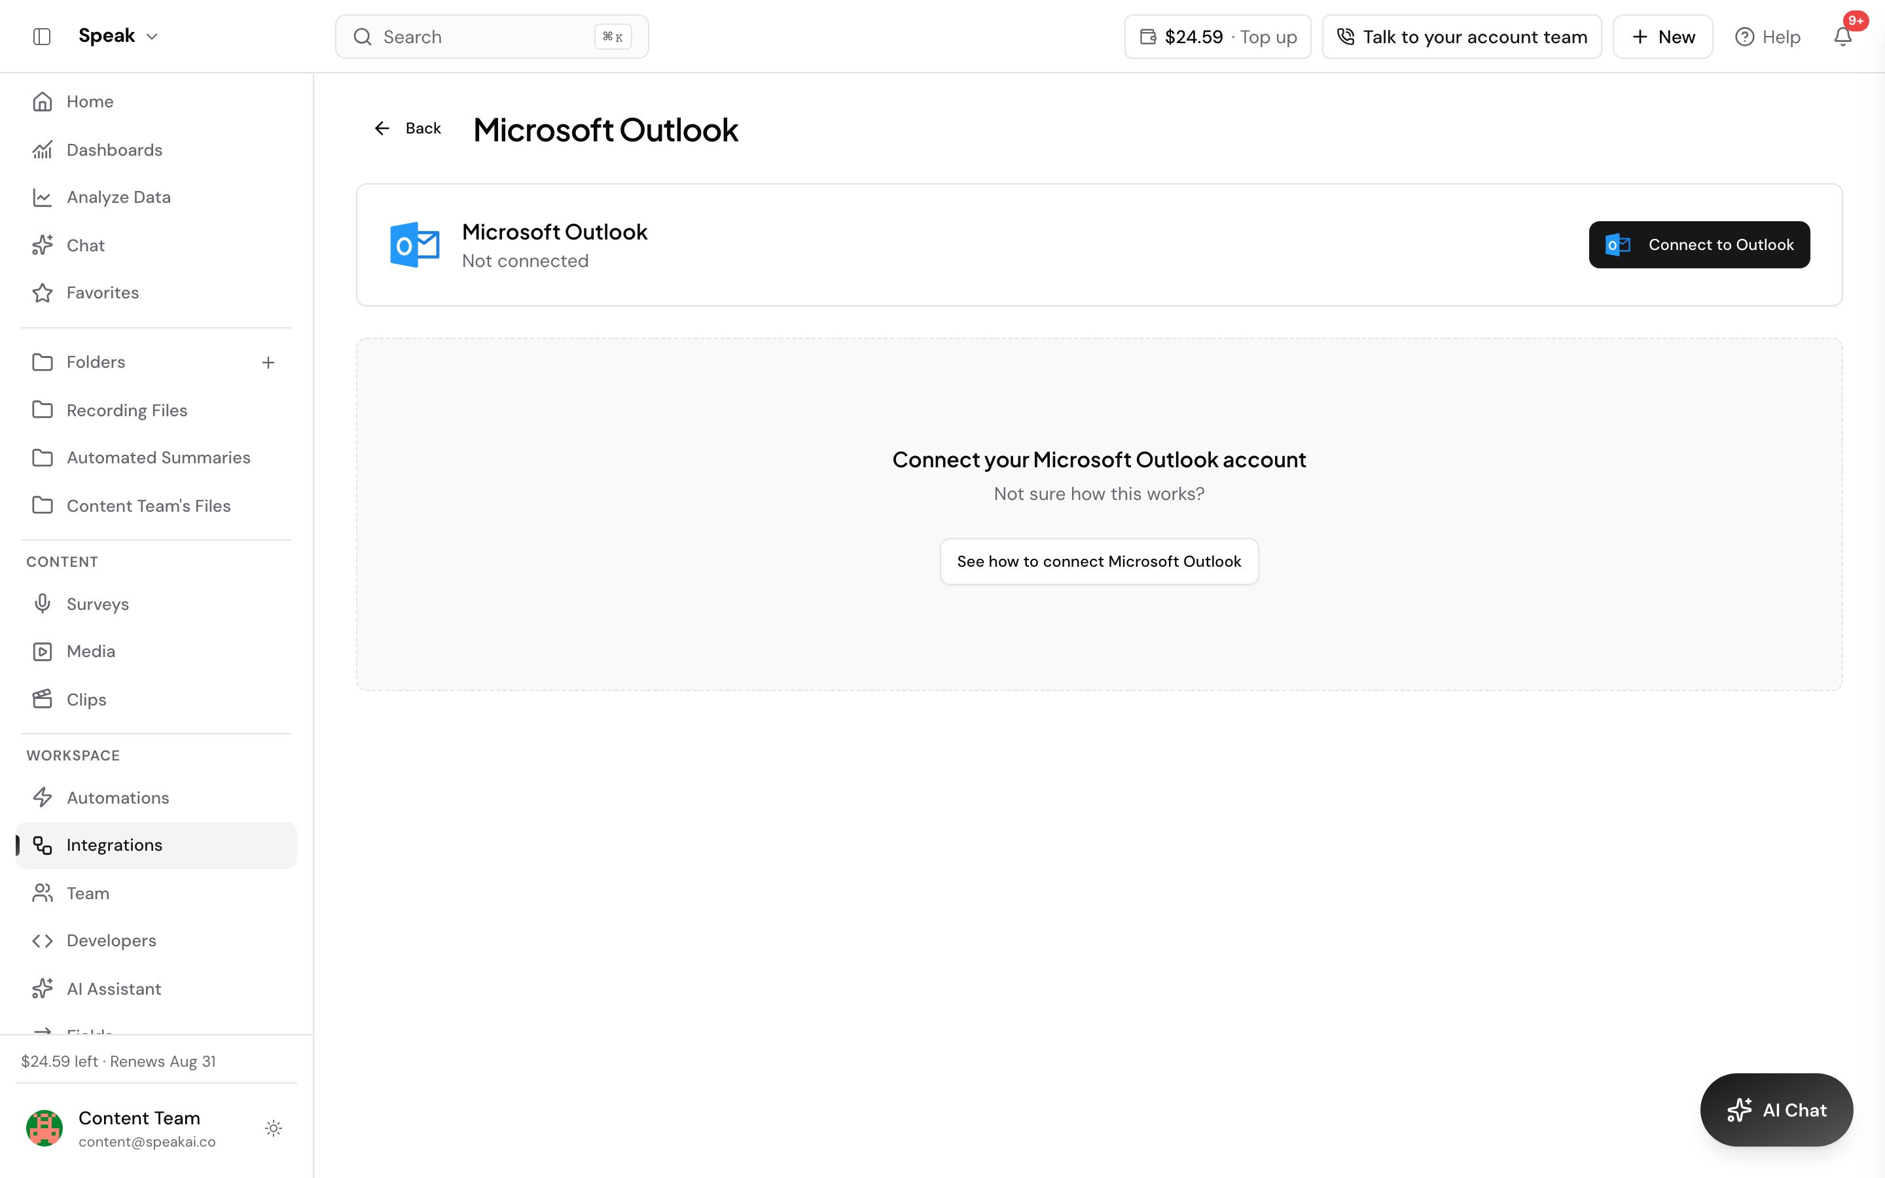The width and height of the screenshot is (1885, 1178).
Task: Click the Content Team avatar image
Action: 45,1128
